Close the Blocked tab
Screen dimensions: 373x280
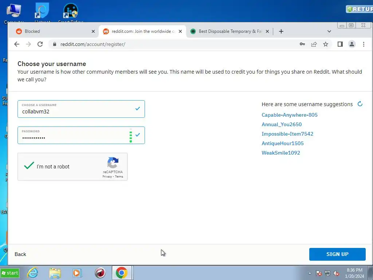tap(93, 31)
